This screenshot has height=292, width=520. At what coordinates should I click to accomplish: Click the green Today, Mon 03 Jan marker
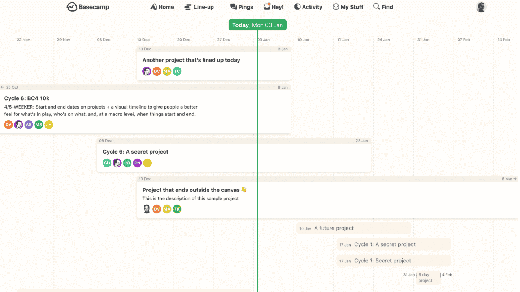pyautogui.click(x=257, y=25)
